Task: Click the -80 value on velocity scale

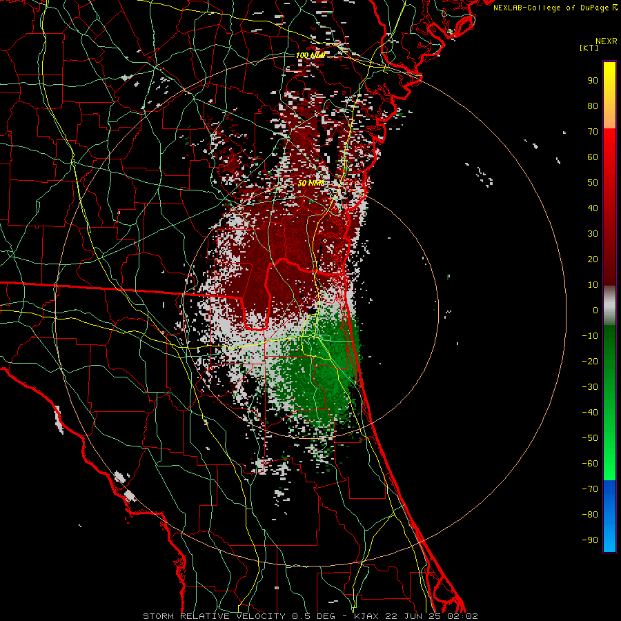Action: pos(590,515)
